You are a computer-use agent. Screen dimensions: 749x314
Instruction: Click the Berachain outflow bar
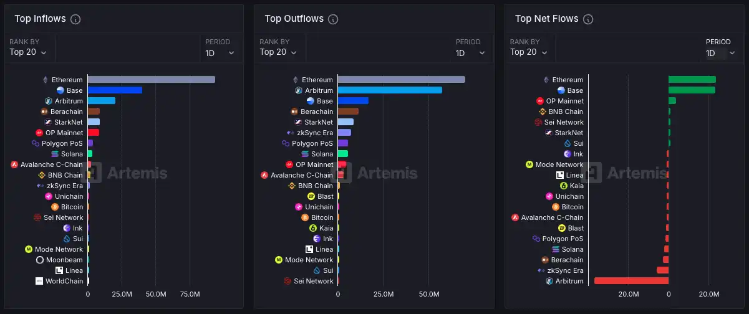(348, 112)
